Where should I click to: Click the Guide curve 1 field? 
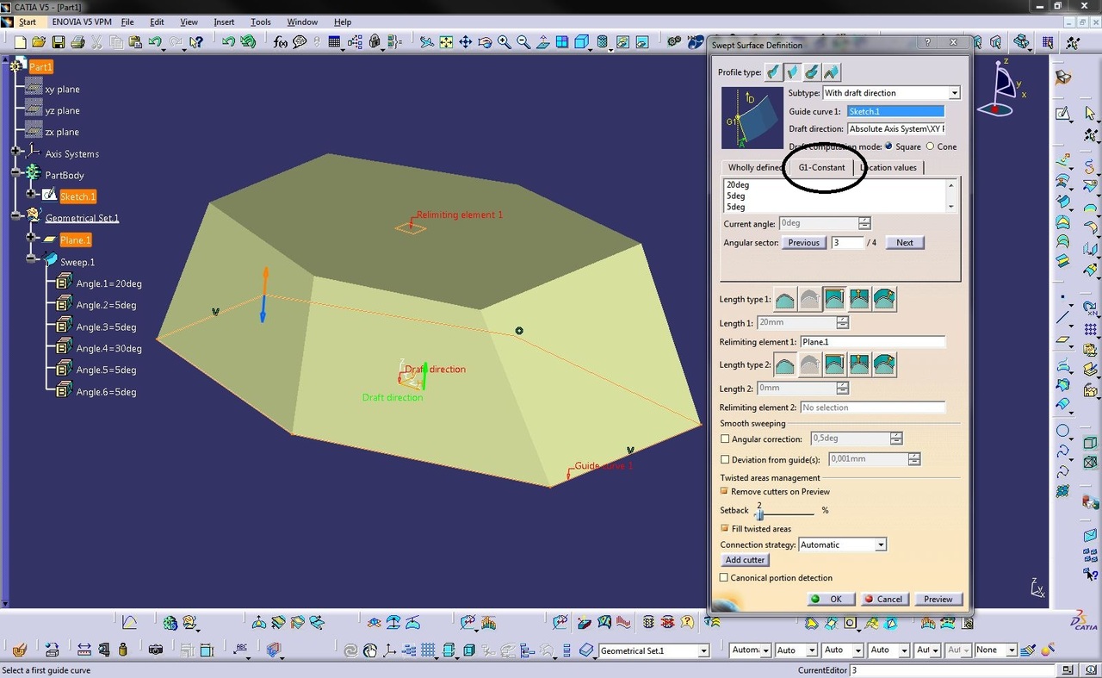pos(895,111)
